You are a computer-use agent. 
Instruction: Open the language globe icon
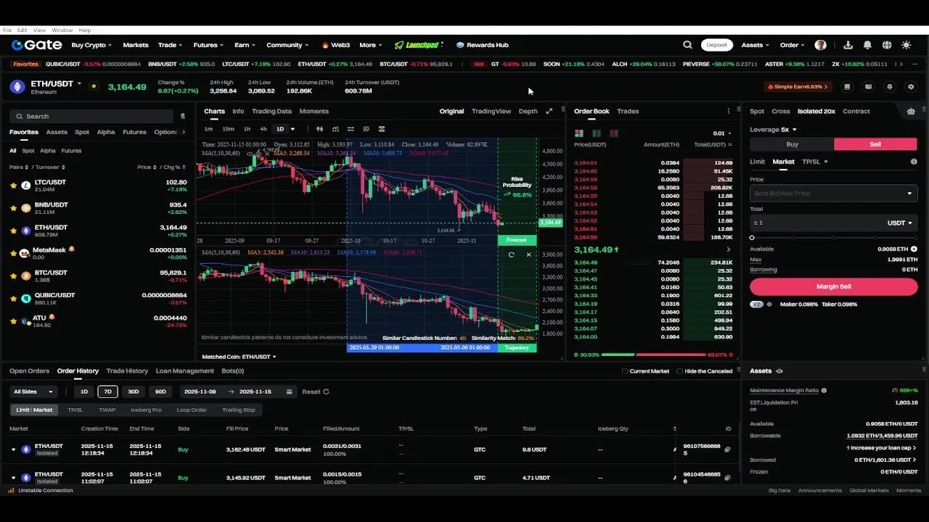tap(887, 45)
